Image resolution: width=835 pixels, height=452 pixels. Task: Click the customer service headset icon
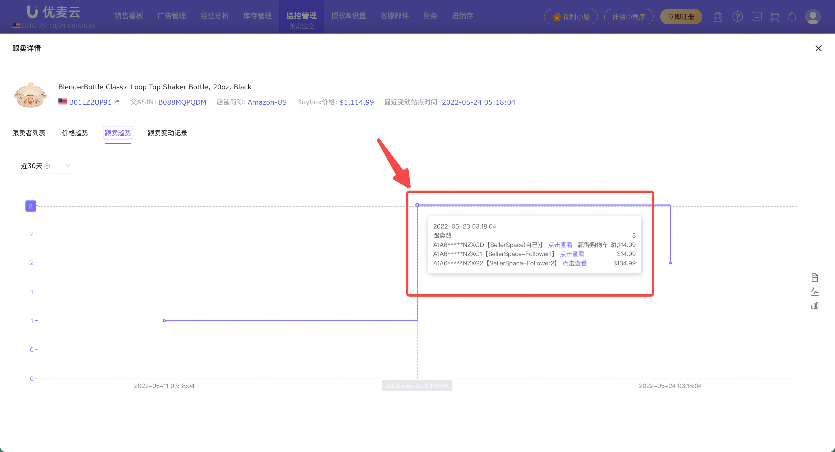point(718,16)
